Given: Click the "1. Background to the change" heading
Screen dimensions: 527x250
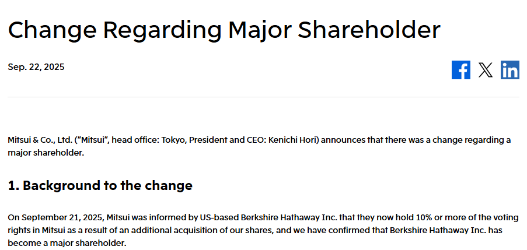Looking at the screenshot, I should point(100,186).
